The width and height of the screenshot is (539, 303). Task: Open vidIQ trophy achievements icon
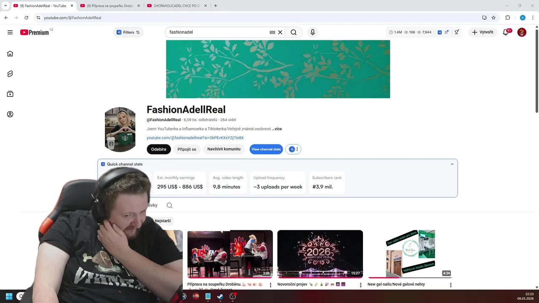(457, 32)
